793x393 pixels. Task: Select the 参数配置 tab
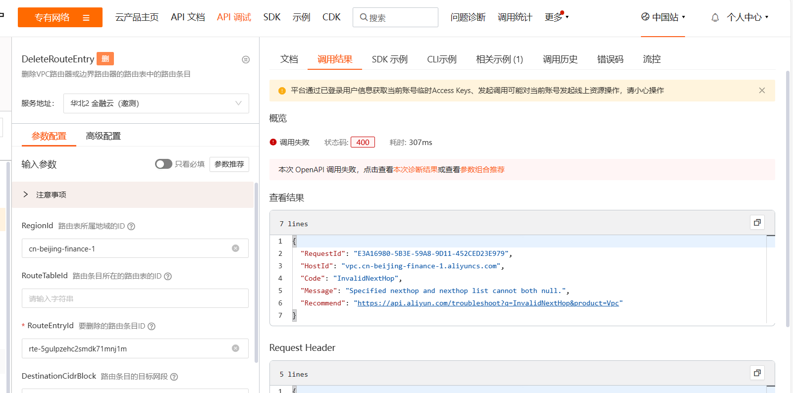[x=49, y=136]
